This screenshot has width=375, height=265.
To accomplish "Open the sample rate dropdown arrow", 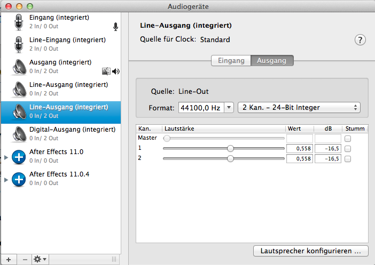I will click(229, 108).
